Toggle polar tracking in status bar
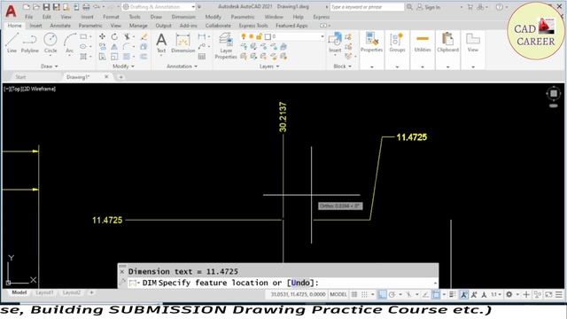 coord(392,294)
